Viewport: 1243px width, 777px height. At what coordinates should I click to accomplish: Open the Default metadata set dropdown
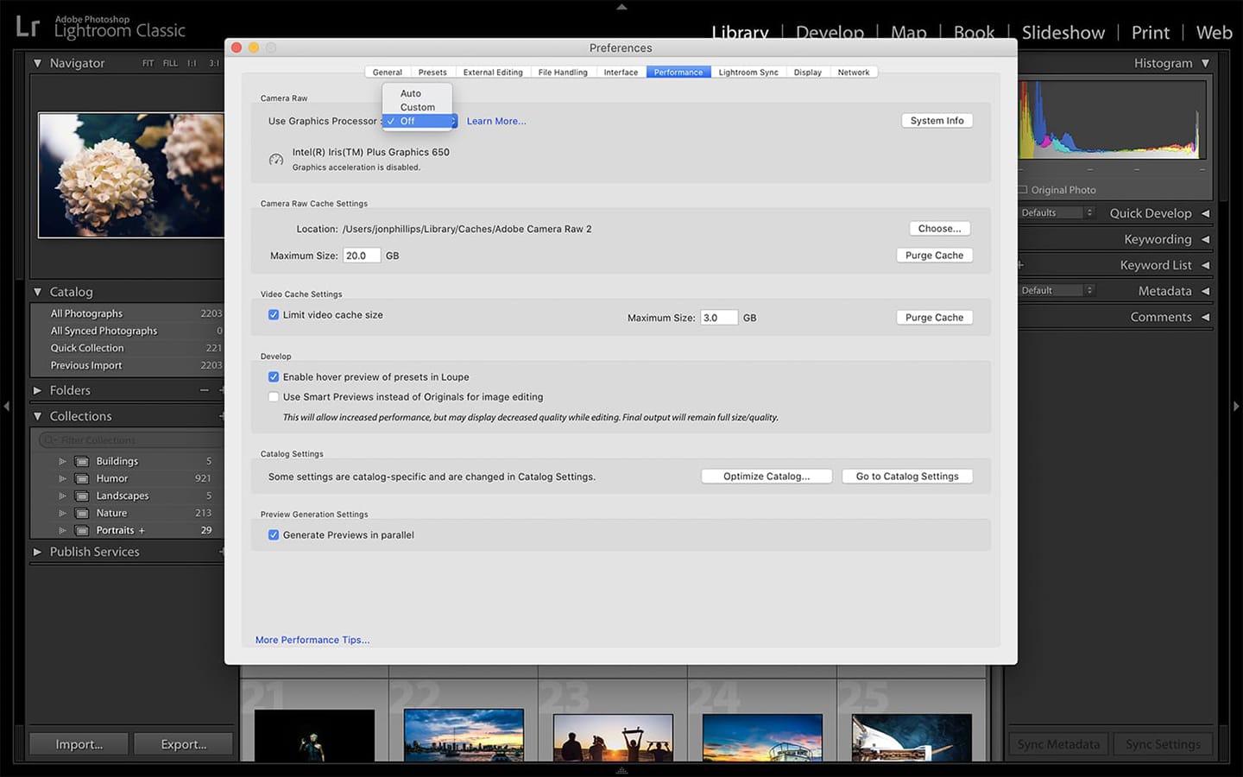click(1057, 290)
